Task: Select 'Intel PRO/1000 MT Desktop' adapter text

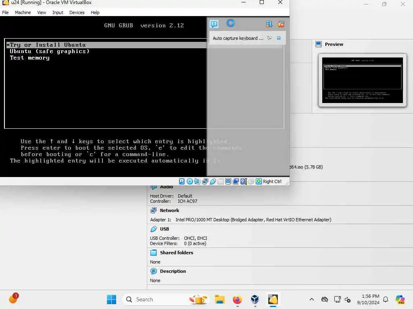Action: point(202,220)
